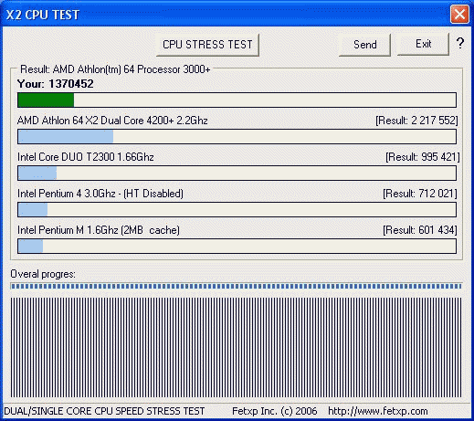Click the 'X2 CPU TEST' window title
Viewport: 474px width, 421px height.
pos(43,15)
